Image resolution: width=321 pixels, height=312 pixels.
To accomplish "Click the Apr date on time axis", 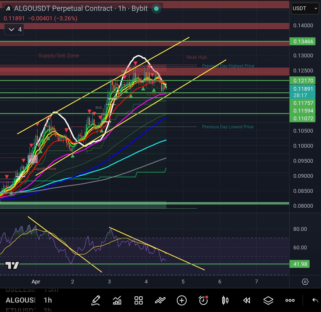I will coord(36,282).
